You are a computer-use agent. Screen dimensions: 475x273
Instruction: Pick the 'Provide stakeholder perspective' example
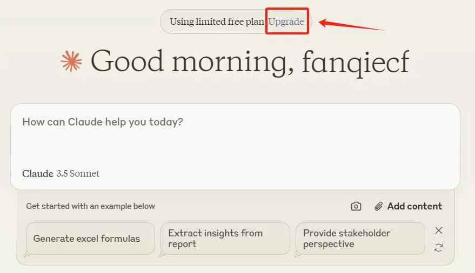[360, 239]
